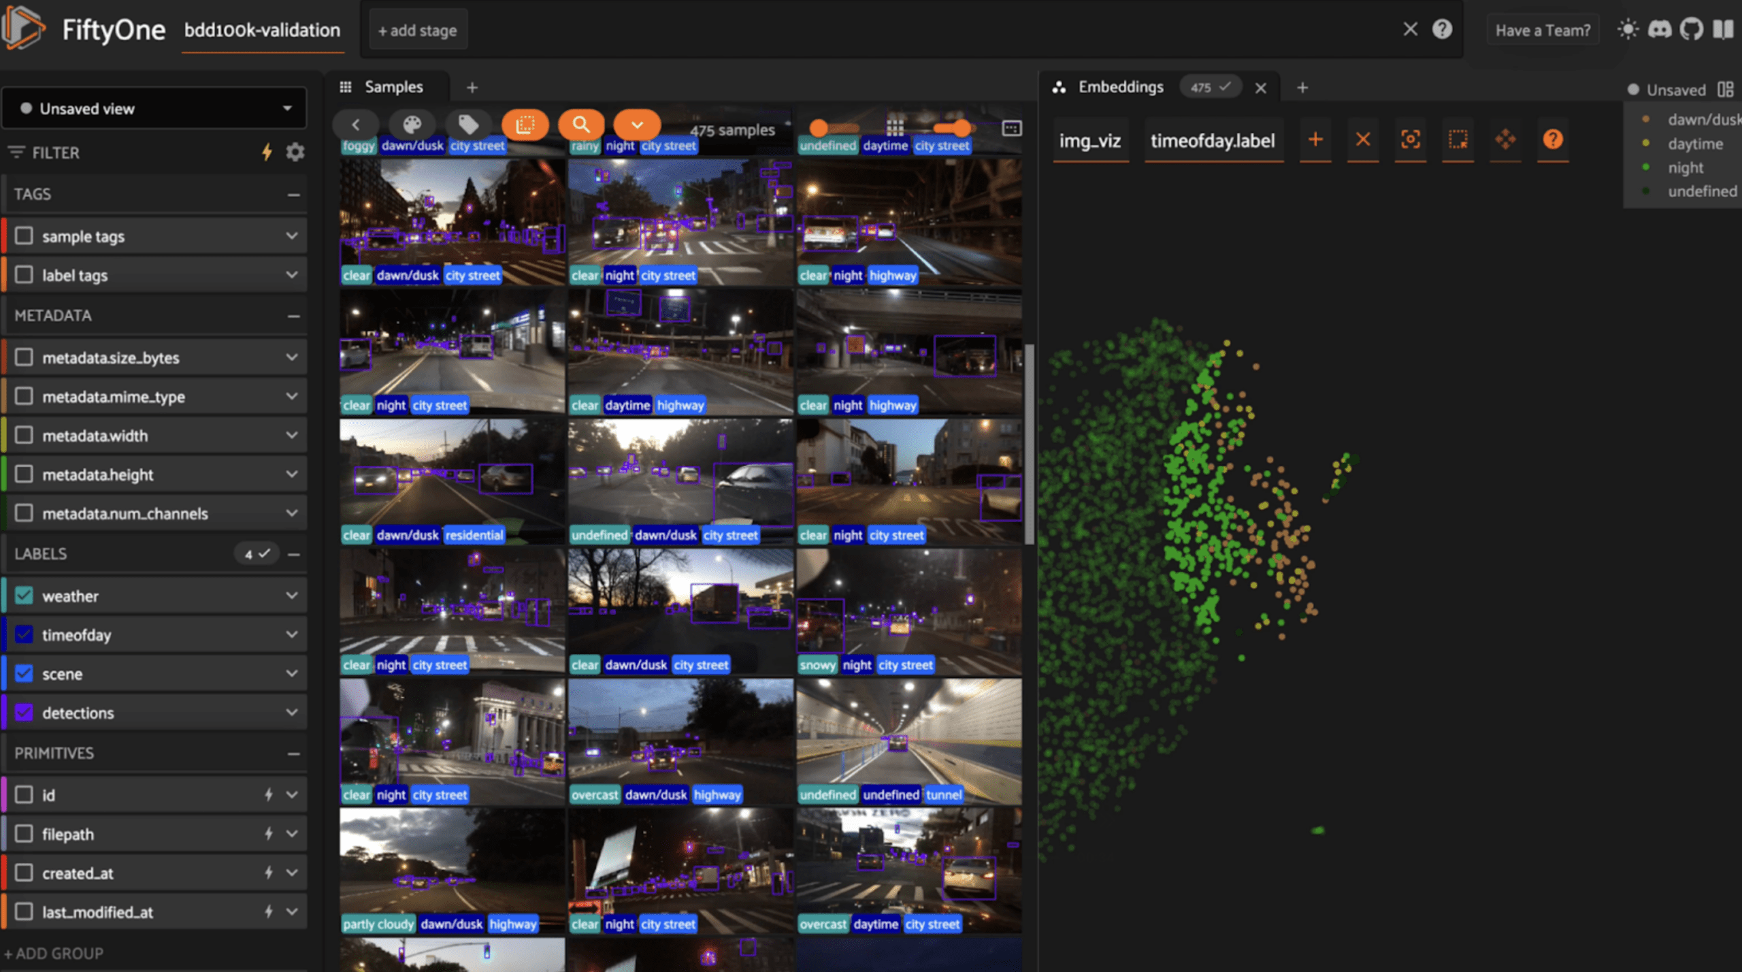The height and width of the screenshot is (972, 1742).
Task: Click the reset zoom target icon in Embeddings
Action: tap(1411, 140)
